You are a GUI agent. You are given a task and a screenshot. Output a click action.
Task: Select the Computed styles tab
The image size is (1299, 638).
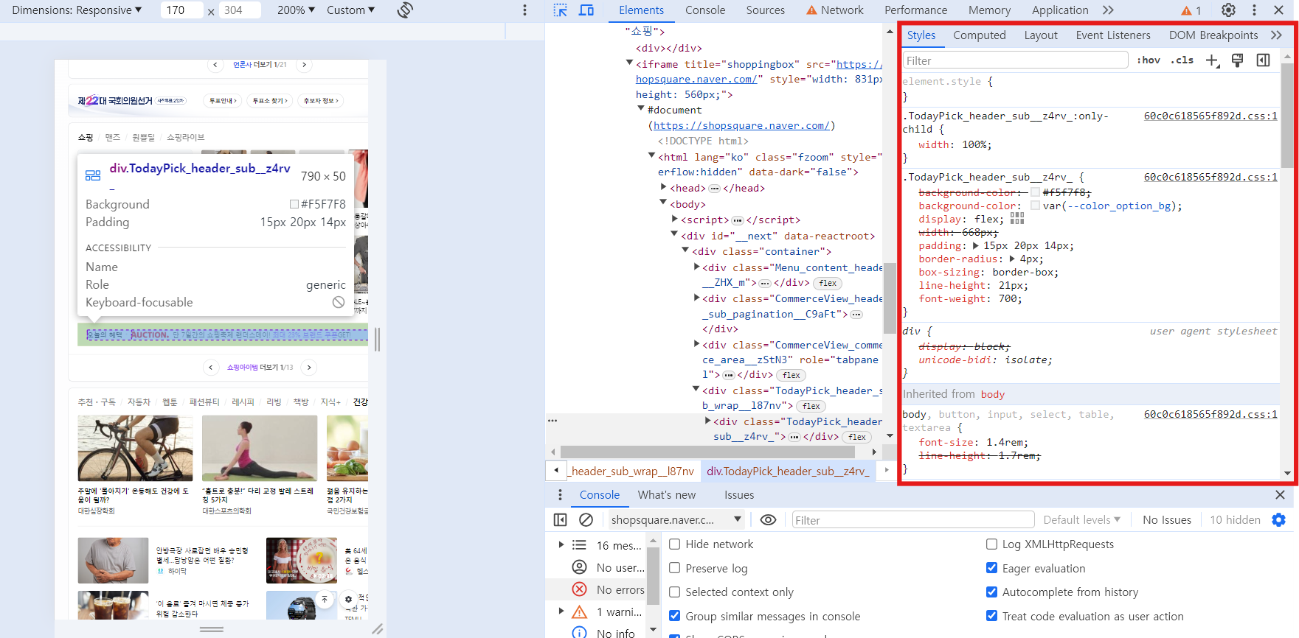[x=979, y=35]
